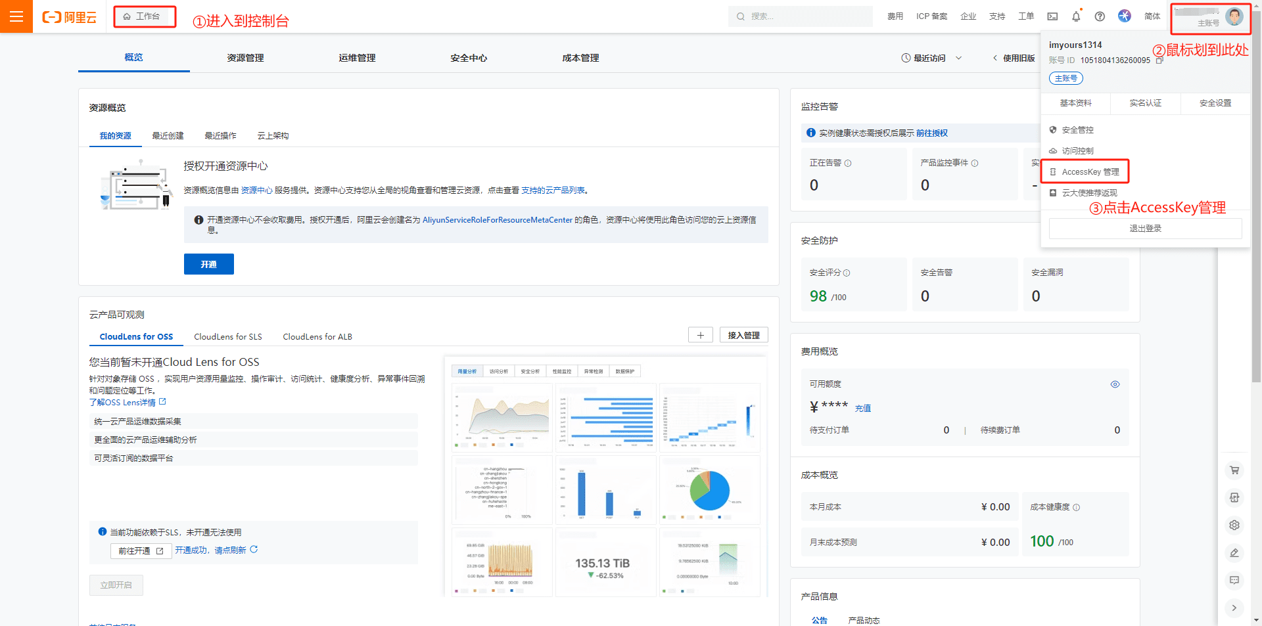Open the 前往授权 link

pyautogui.click(x=931, y=133)
